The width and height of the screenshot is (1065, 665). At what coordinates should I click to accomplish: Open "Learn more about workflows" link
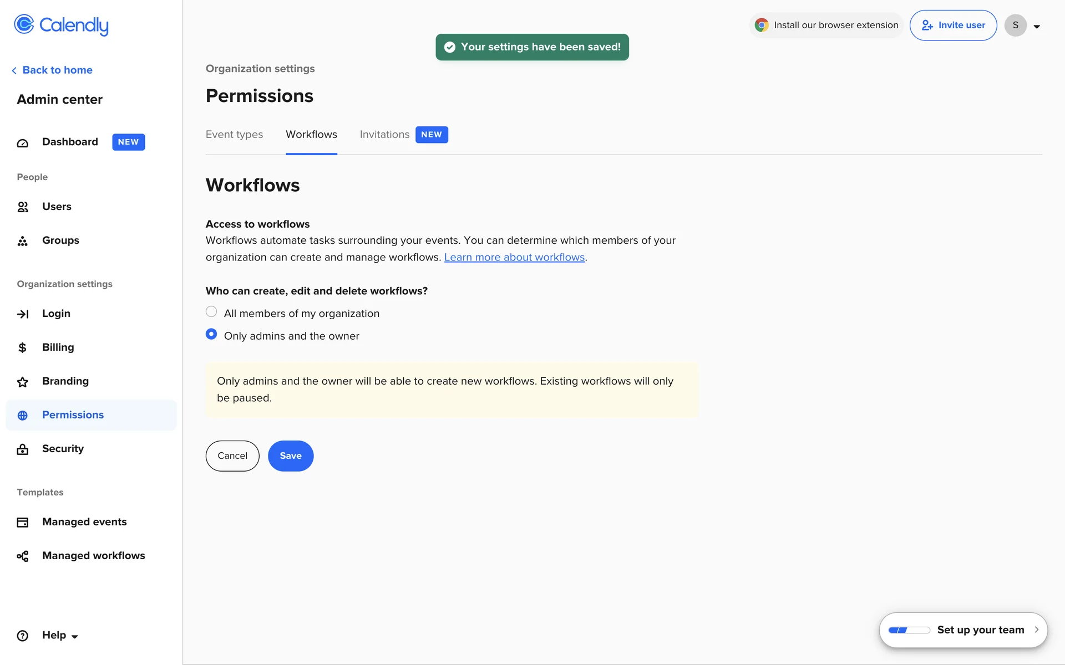(x=514, y=258)
